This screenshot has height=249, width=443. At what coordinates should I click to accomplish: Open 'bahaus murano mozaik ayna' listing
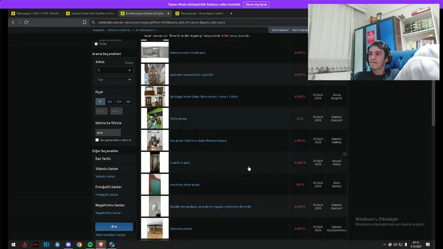pos(188,53)
